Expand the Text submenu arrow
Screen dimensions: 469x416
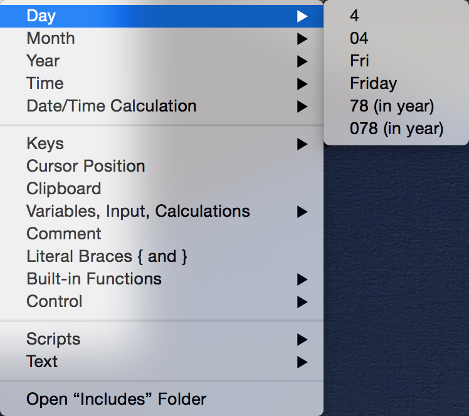pyautogui.click(x=302, y=362)
